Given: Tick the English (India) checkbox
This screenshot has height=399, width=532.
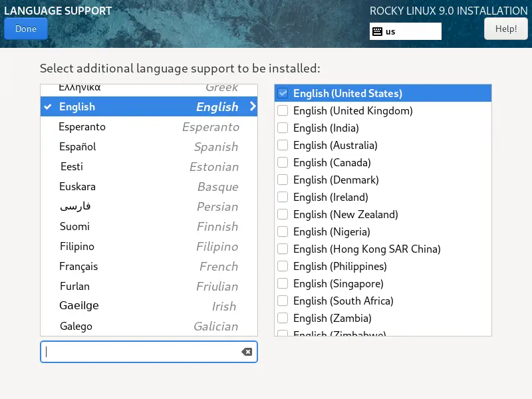Looking at the screenshot, I should coord(283,128).
